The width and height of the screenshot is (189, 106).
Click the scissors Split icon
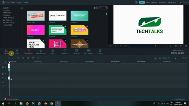tap(23, 58)
